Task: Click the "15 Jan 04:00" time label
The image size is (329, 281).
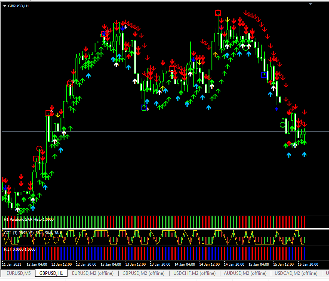Action: click(259, 264)
